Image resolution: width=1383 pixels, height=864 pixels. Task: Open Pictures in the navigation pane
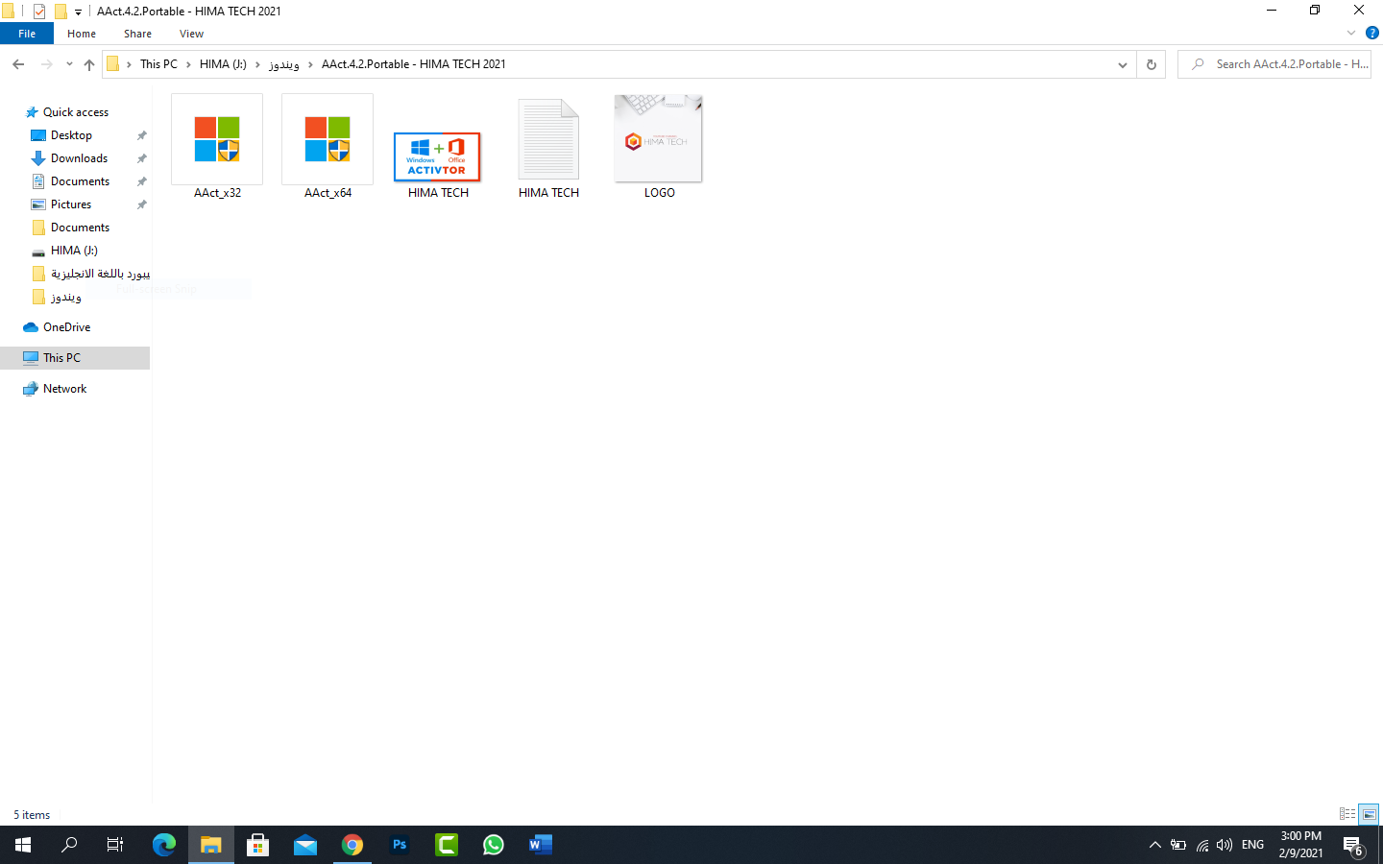(x=71, y=204)
